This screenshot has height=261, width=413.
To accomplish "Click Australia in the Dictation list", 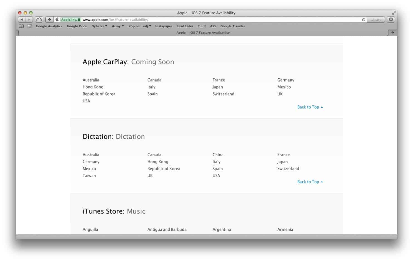I will [x=91, y=155].
